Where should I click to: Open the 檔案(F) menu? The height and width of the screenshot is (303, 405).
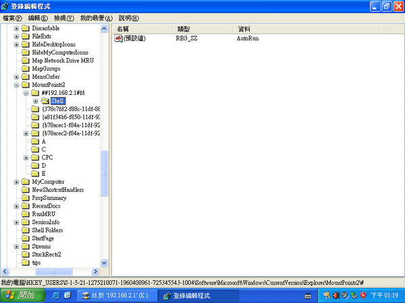(12, 18)
